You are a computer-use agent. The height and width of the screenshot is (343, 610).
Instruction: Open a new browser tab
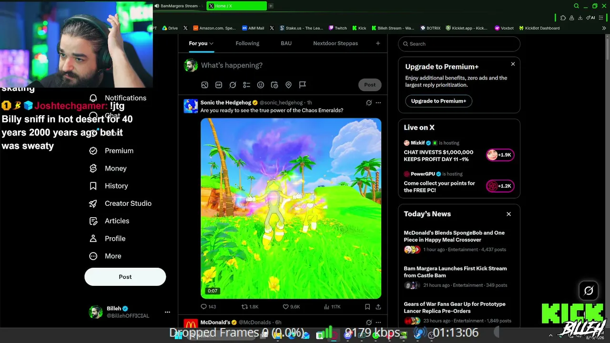[x=271, y=6]
